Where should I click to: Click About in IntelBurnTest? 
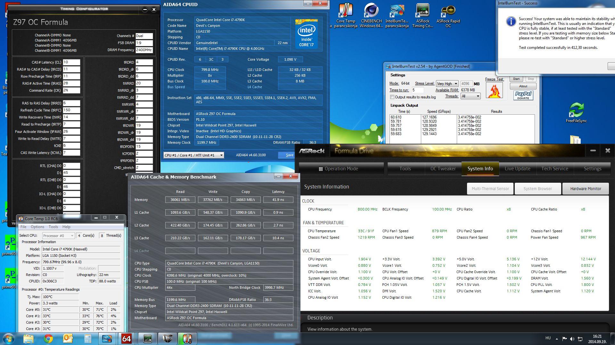tap(523, 86)
